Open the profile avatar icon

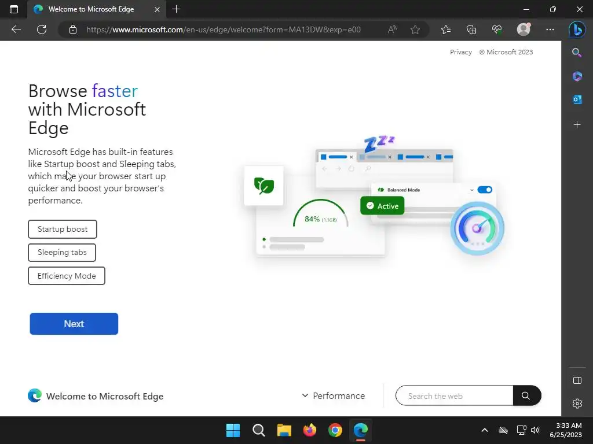(x=524, y=29)
